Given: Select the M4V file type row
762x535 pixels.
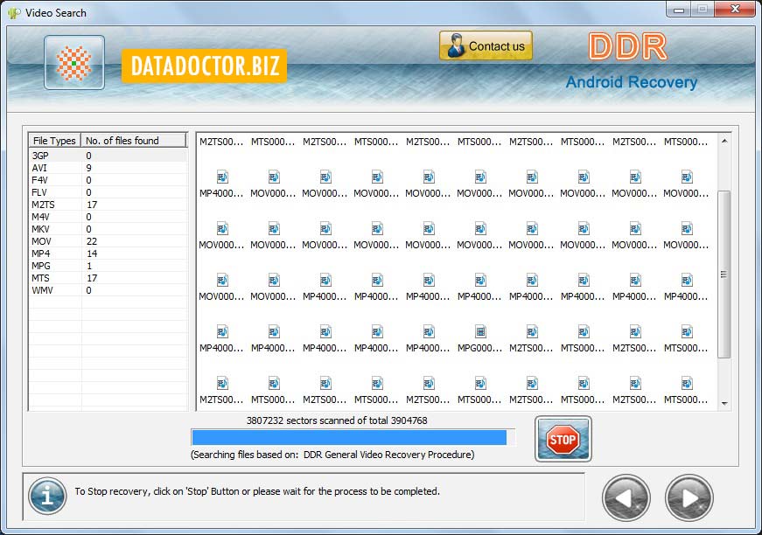Looking at the screenshot, I should [x=108, y=217].
